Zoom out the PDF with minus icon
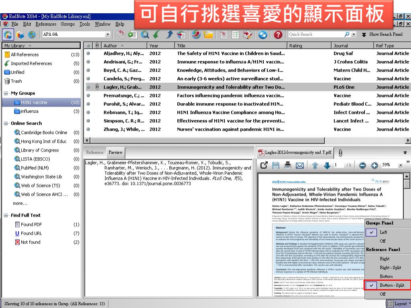 [x=362, y=166]
